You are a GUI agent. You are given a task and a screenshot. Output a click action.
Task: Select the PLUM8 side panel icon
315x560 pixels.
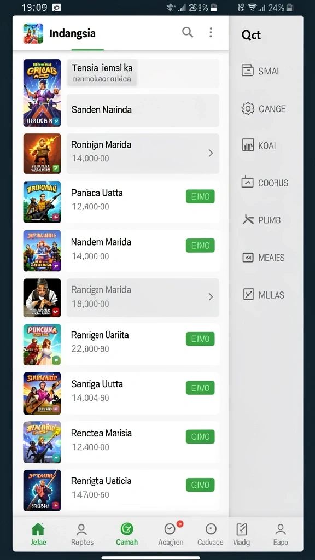[248, 220]
